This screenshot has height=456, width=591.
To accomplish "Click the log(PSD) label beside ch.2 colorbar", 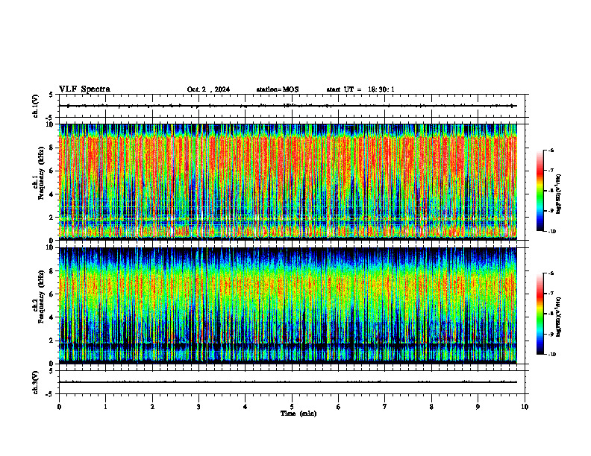I will click(x=559, y=317).
